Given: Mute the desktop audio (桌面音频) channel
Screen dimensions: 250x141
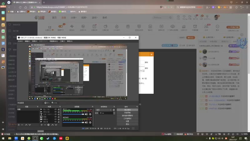Looking at the screenshot, I should (87, 123).
